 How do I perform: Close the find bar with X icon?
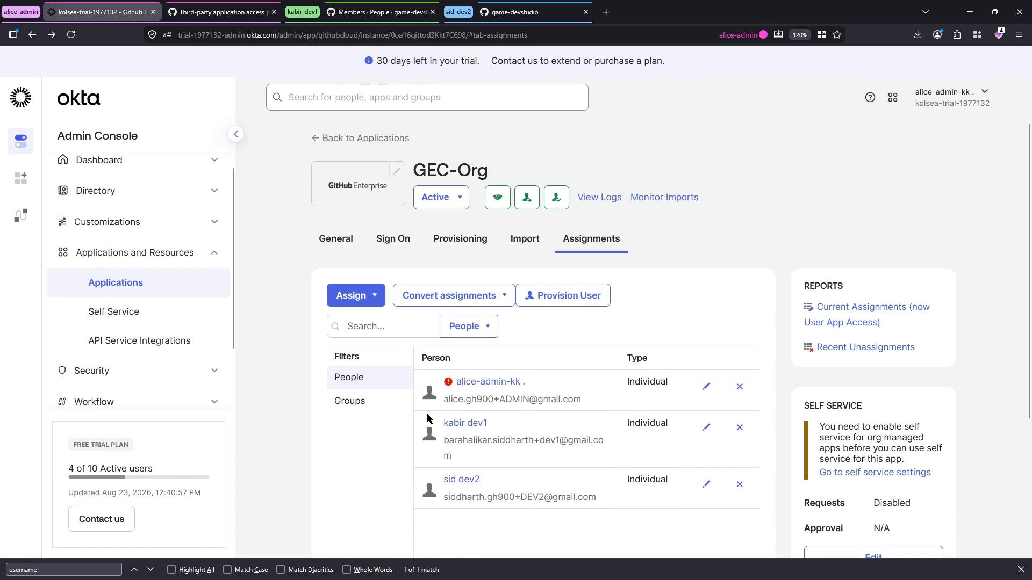tap(1021, 569)
